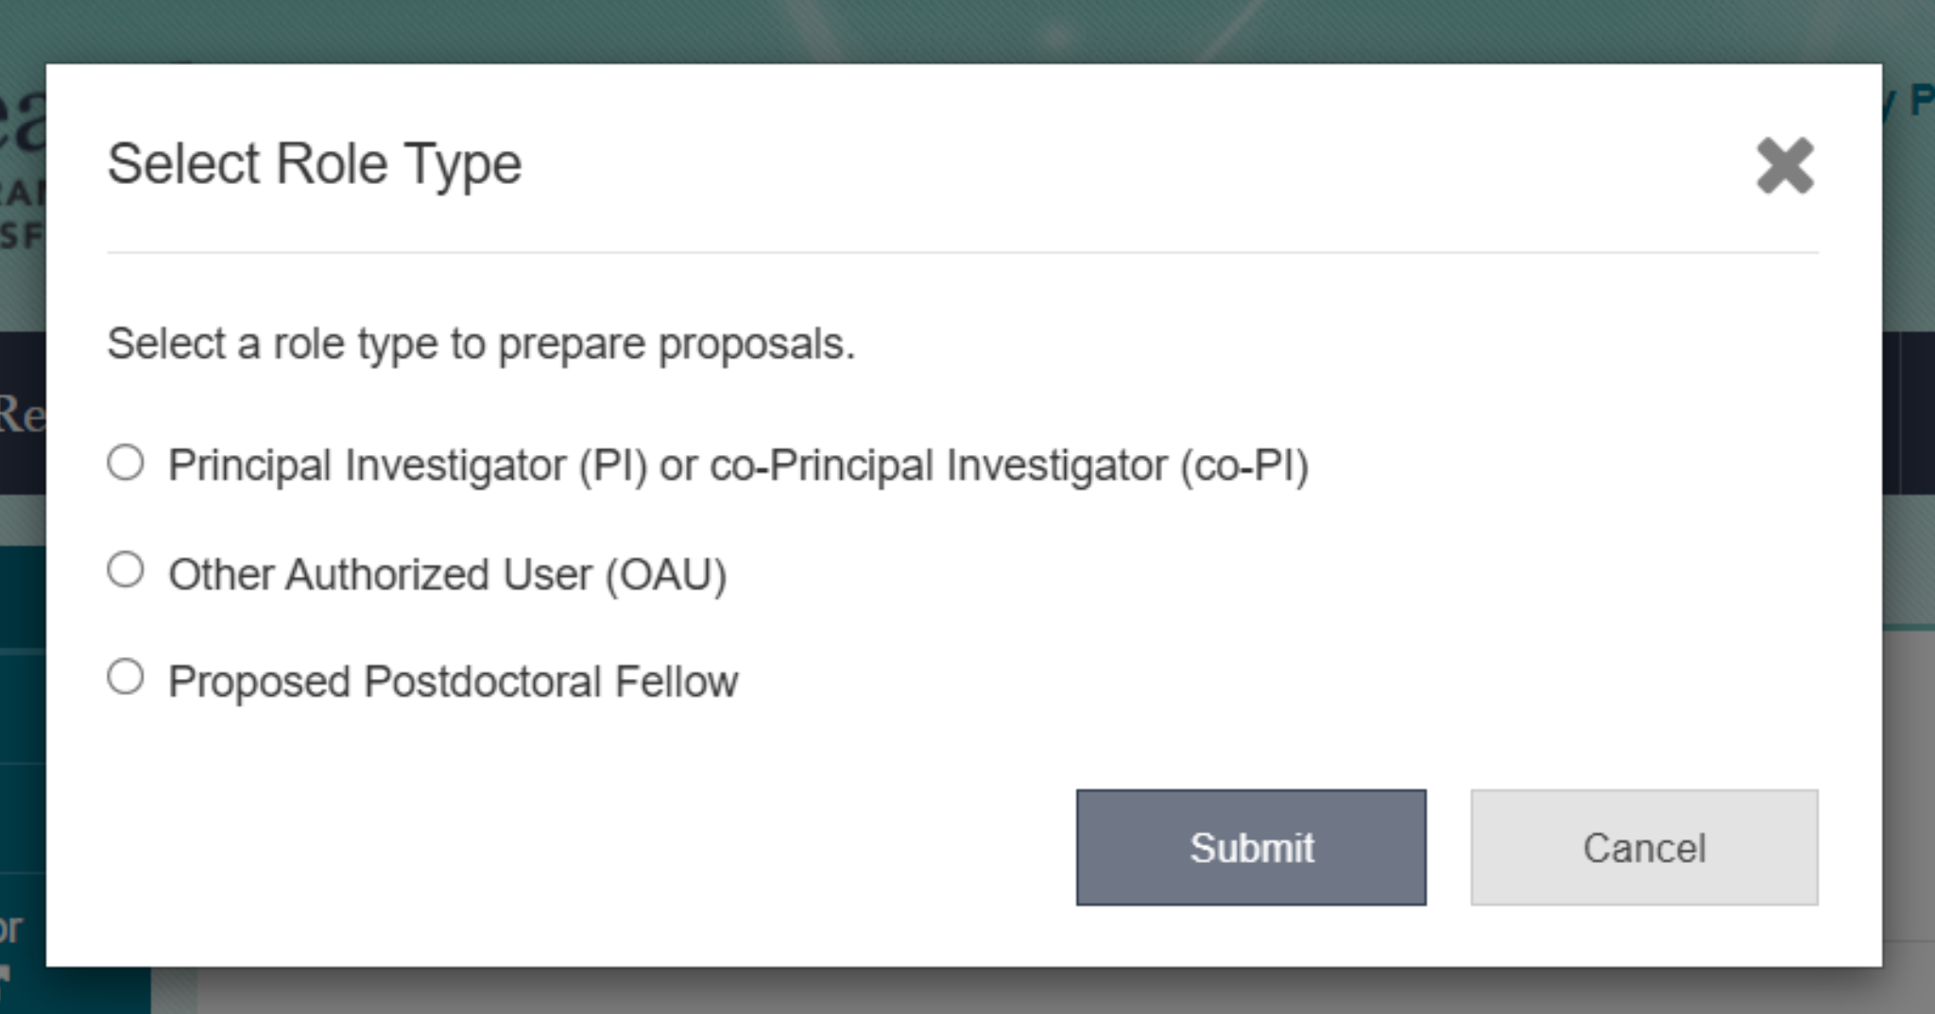Click the prepare proposals instruction text
Viewport: 1935px width, 1014px height.
[481, 345]
